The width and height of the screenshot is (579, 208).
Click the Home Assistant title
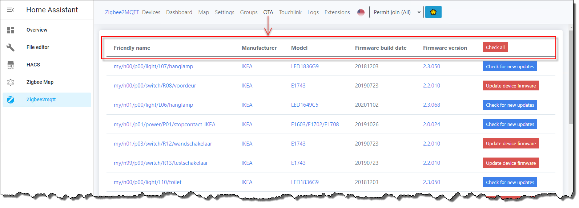coord(52,10)
